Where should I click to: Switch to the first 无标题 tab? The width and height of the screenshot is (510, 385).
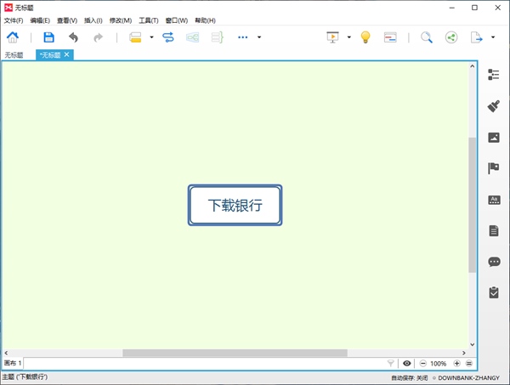coord(14,55)
